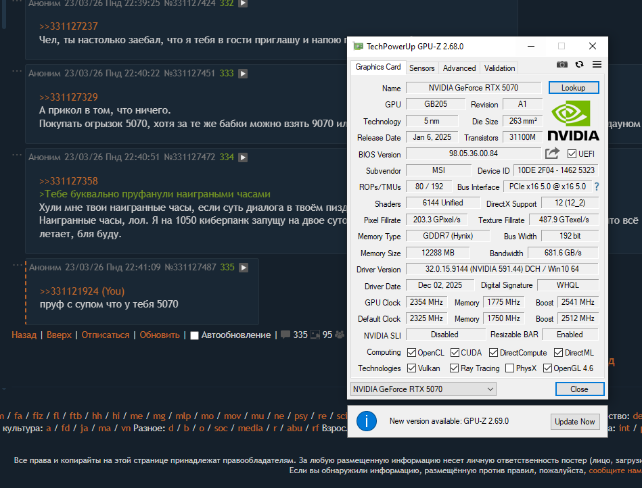This screenshot has width=642, height=488.
Task: Click the Update Now button
Action: pyautogui.click(x=574, y=422)
